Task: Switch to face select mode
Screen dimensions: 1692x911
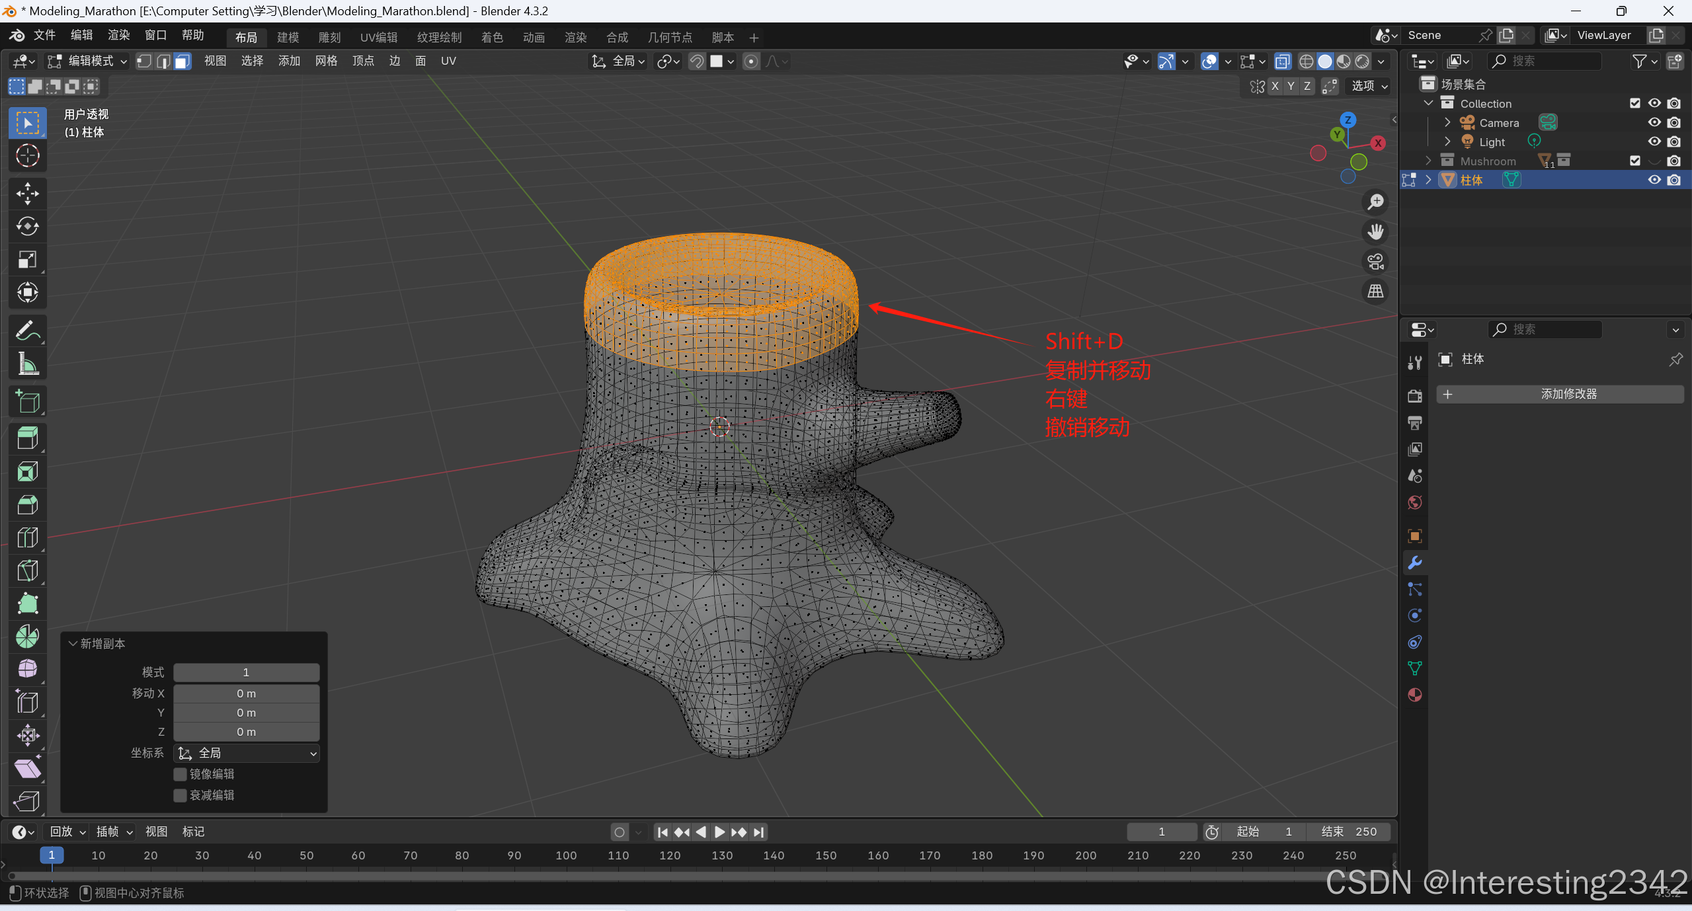Action: (x=182, y=61)
